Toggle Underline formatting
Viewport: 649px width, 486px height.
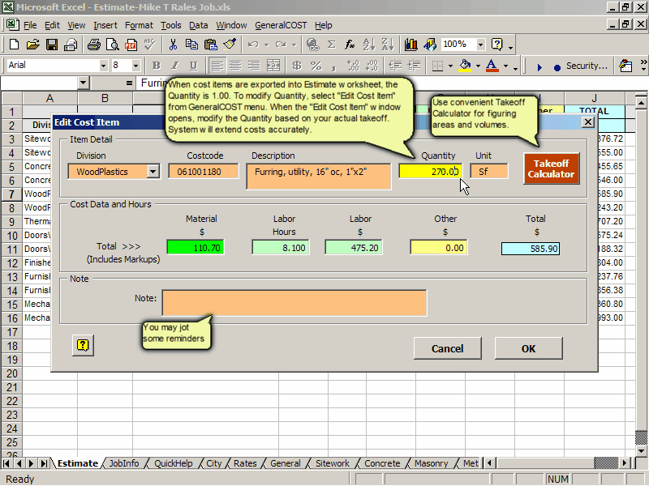[193, 66]
